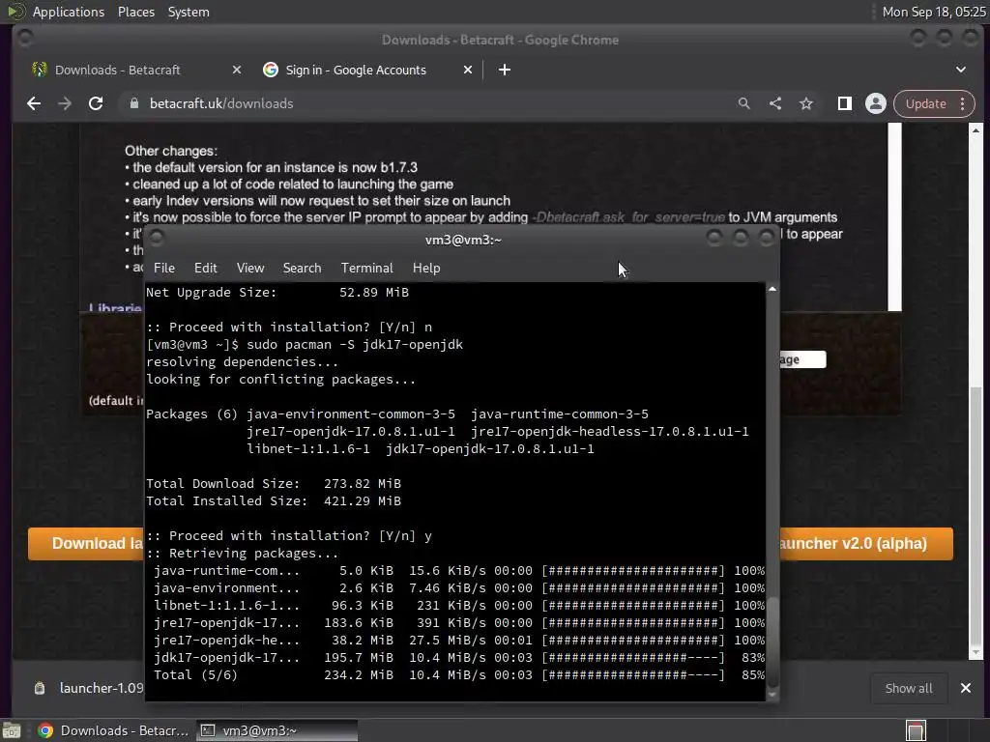
Task: Open the terminal View menu
Action: (x=250, y=269)
